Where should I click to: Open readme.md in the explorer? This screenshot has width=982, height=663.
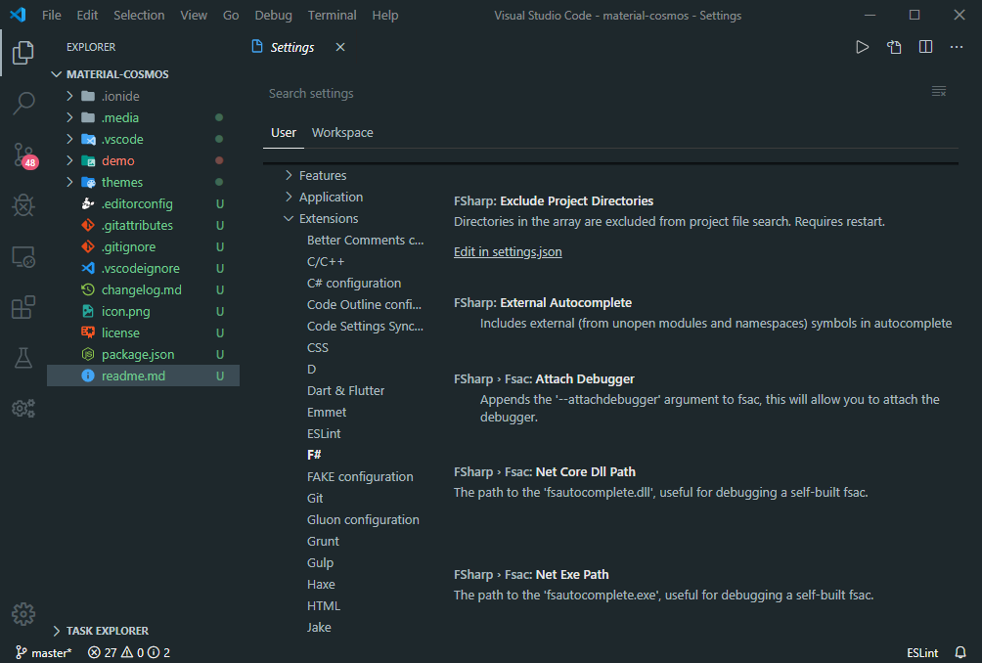point(143,376)
